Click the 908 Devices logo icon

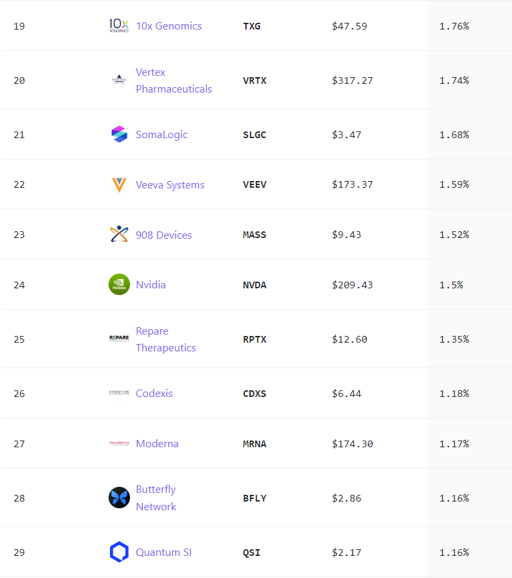[x=119, y=234]
